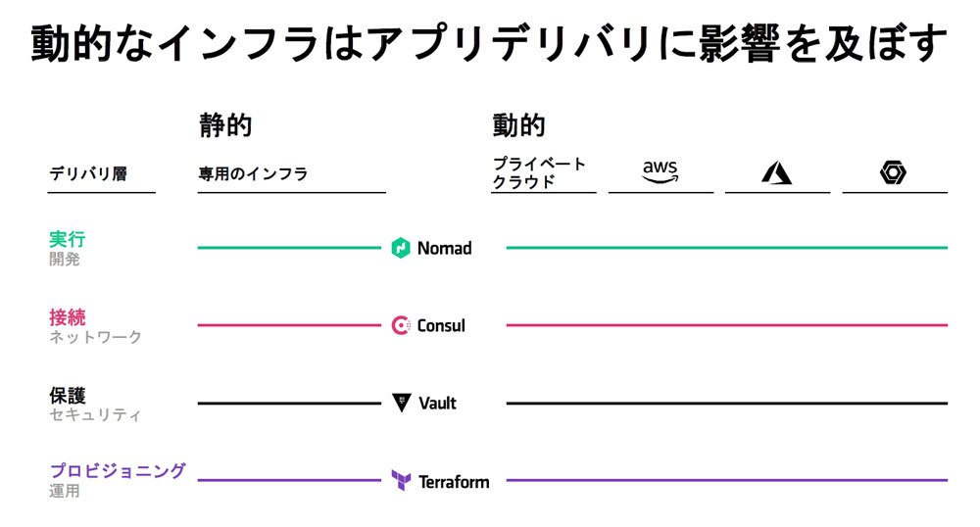Click the purple プロビジョニング layer label
The height and width of the screenshot is (527, 980).
coord(118,471)
